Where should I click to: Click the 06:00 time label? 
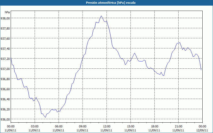coord(59,127)
